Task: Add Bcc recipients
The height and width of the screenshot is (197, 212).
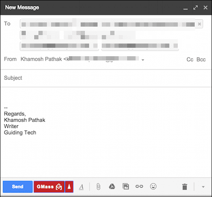Action: pos(201,60)
